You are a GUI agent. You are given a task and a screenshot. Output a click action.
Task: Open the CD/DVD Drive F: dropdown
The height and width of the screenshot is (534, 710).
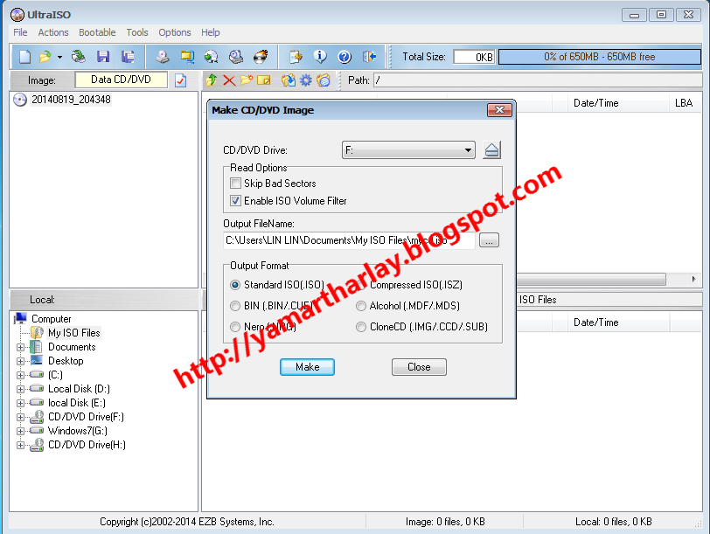pos(408,149)
